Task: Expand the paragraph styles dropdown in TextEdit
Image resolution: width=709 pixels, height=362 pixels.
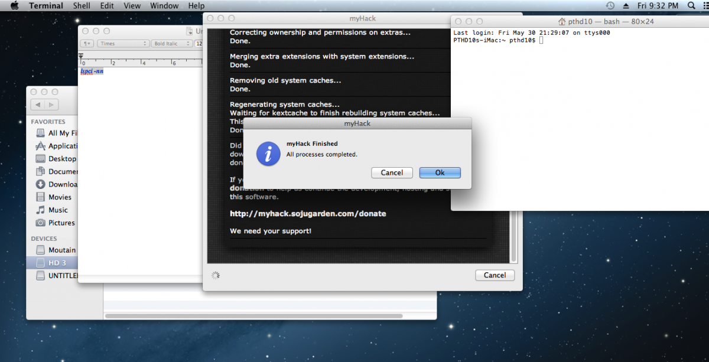Action: tap(87, 44)
